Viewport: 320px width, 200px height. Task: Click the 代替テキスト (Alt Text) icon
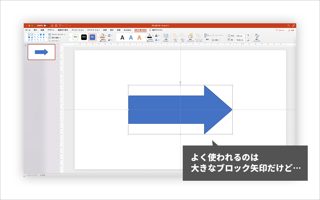(x=165, y=36)
